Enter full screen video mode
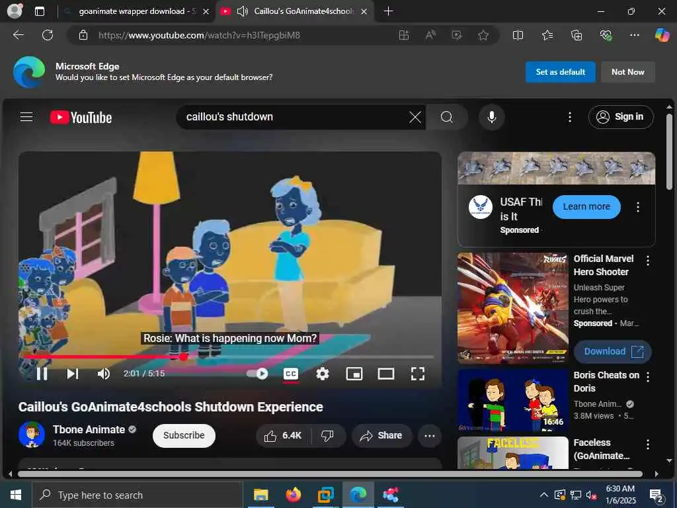This screenshot has width=677, height=508. point(418,374)
